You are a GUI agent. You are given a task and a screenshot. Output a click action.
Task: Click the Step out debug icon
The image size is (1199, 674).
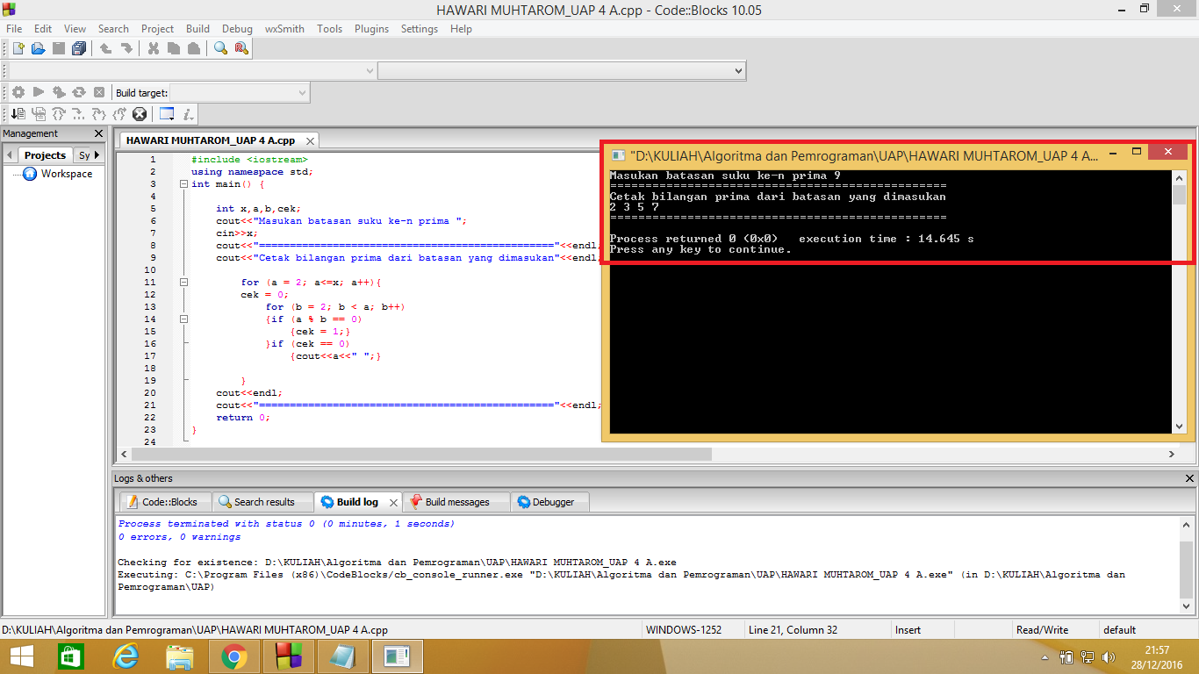(x=98, y=114)
